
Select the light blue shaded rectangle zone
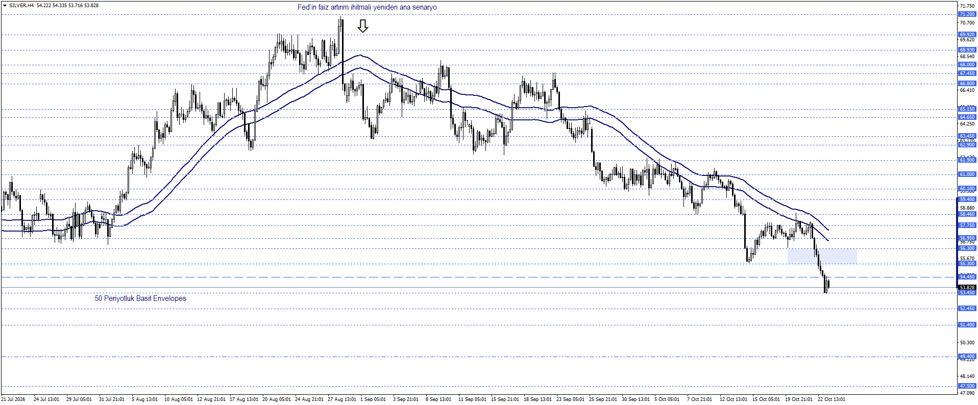point(822,256)
